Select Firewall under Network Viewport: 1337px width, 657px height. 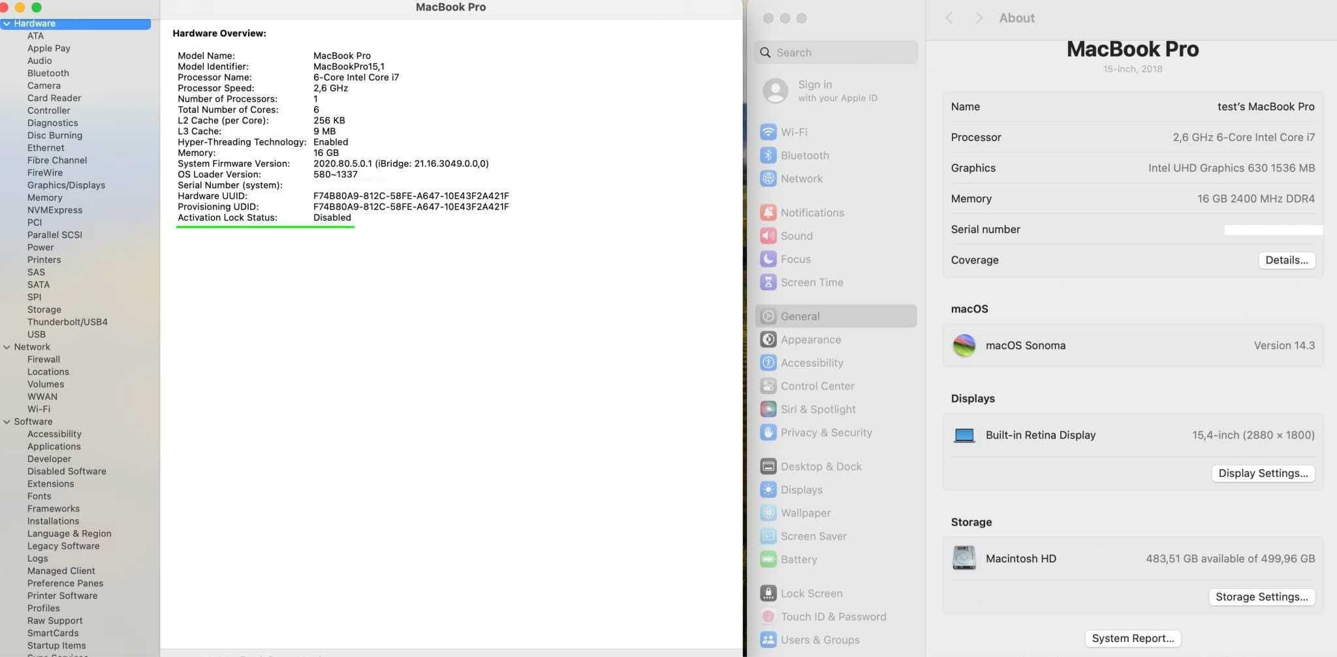click(44, 359)
